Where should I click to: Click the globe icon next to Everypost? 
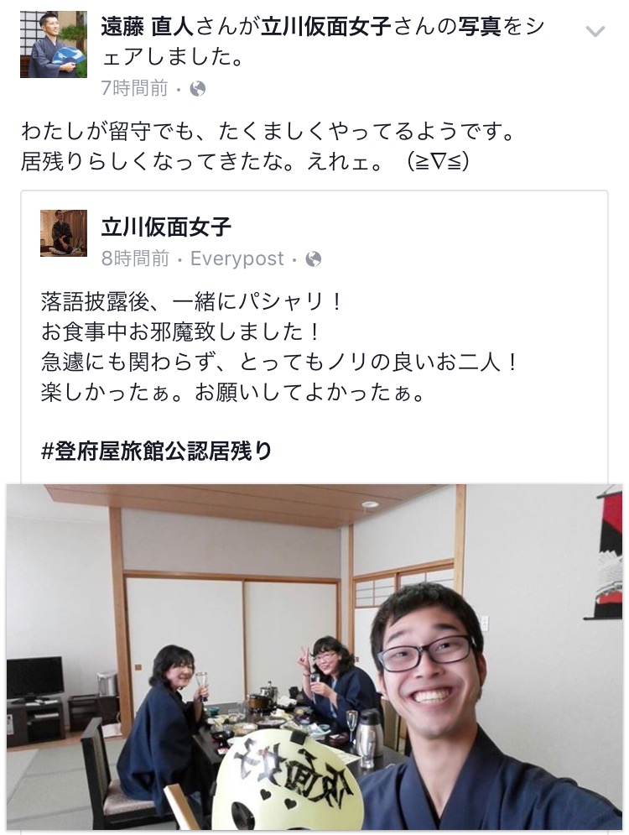pos(314,258)
